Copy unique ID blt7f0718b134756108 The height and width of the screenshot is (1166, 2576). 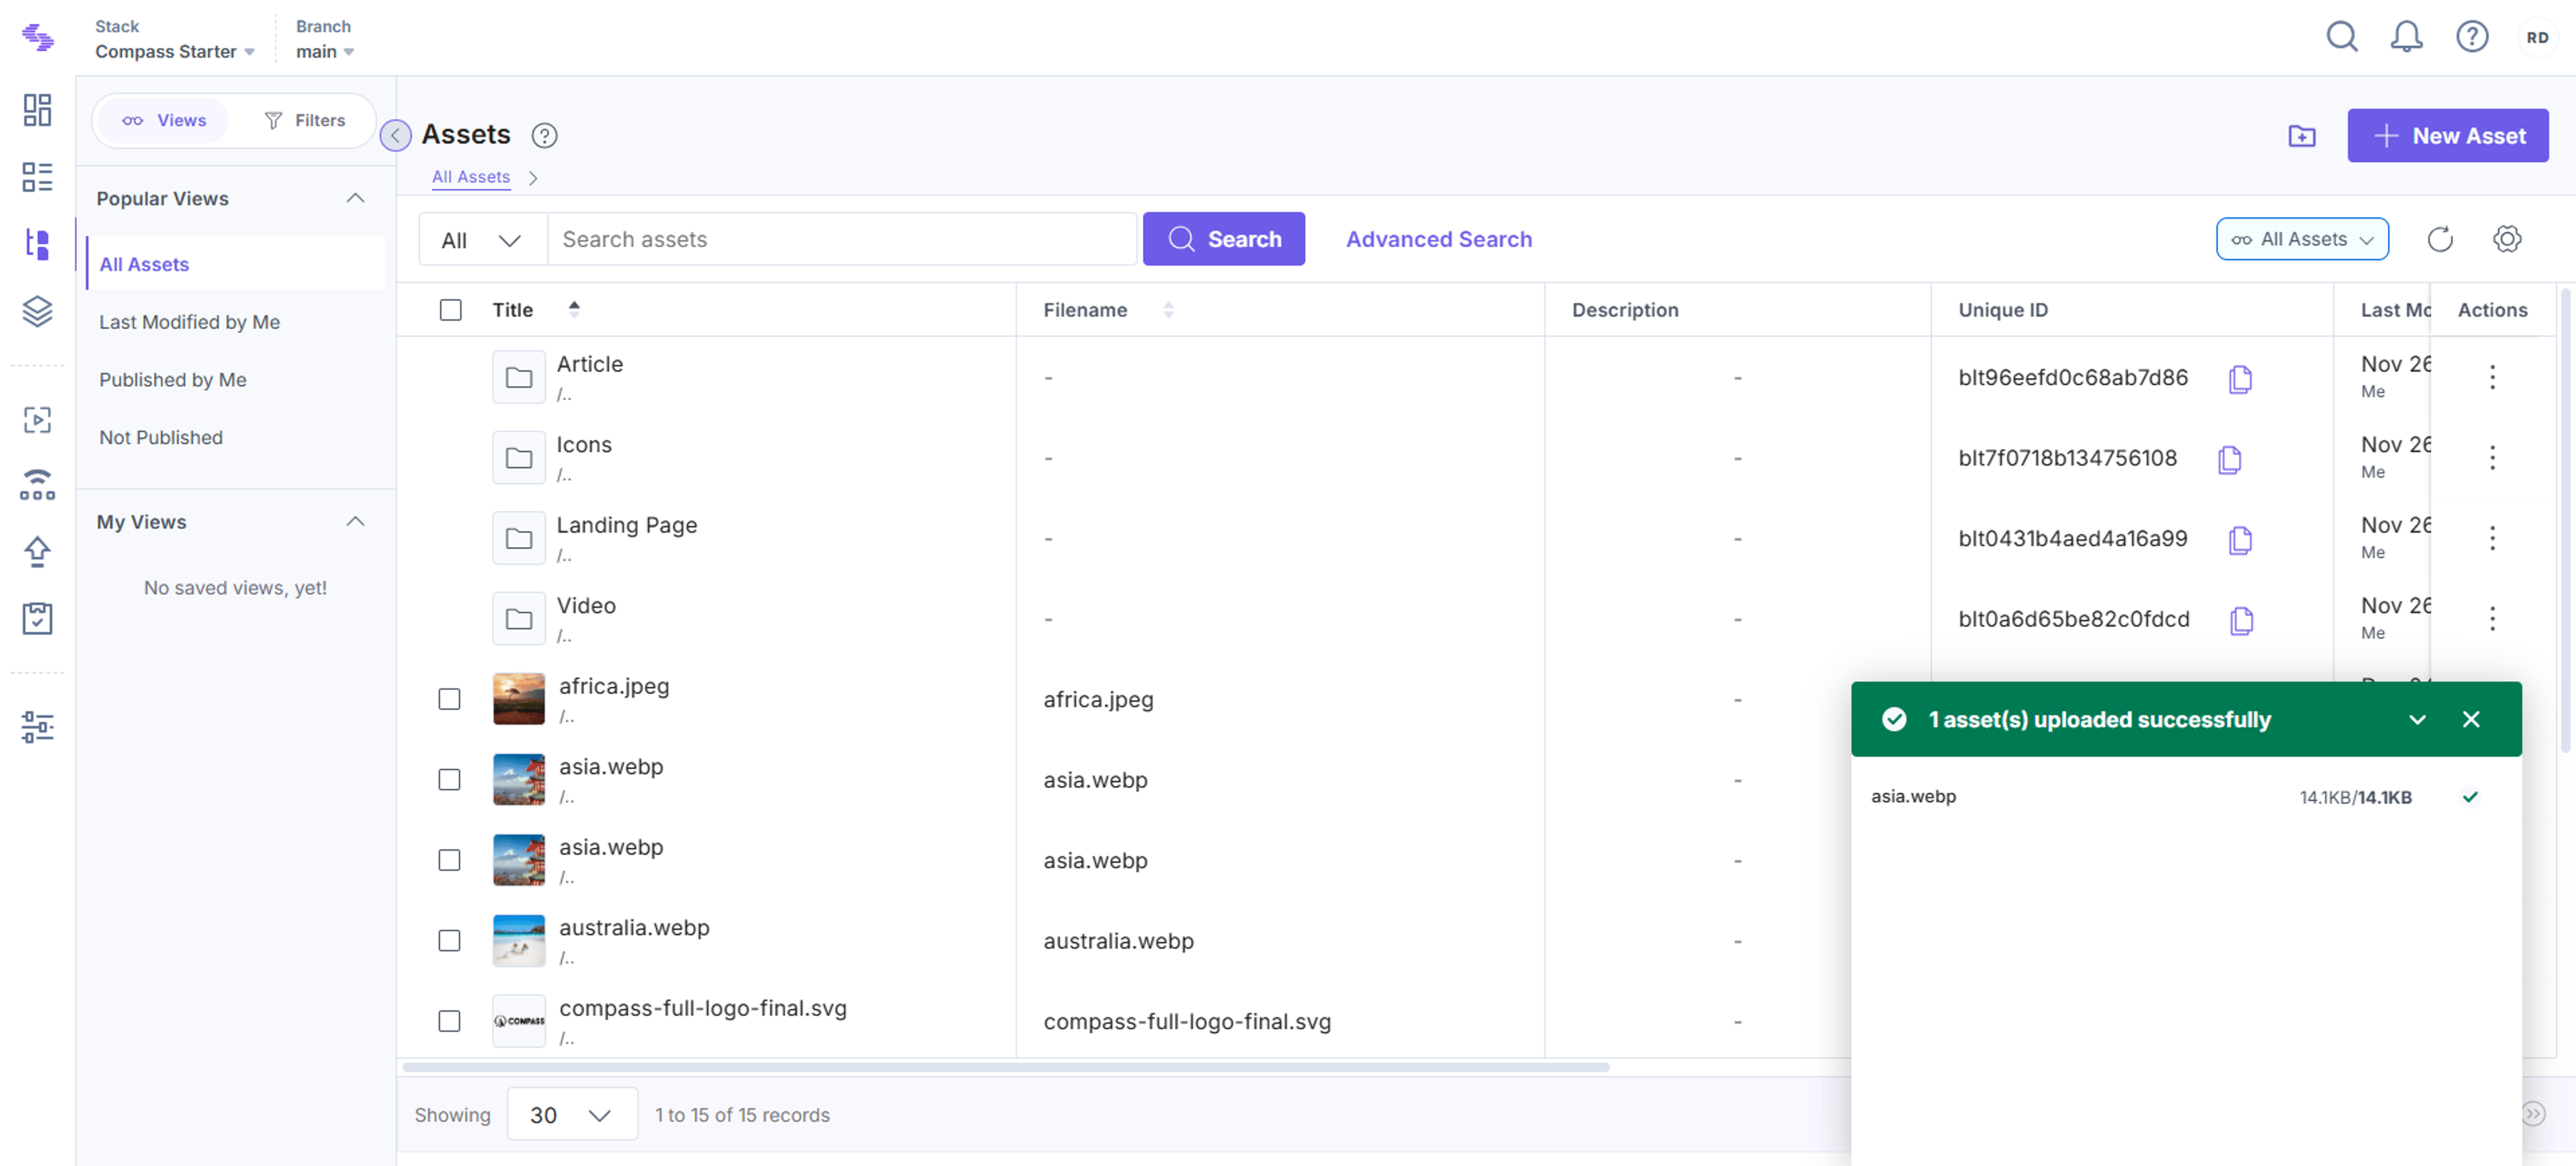click(2229, 459)
